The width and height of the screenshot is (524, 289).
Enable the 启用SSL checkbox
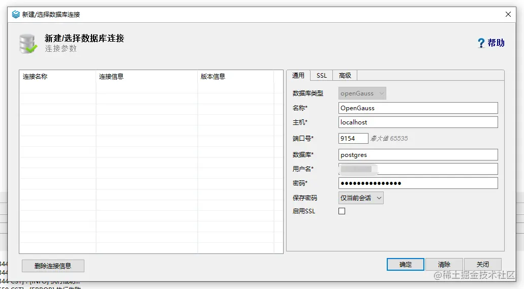(342, 211)
